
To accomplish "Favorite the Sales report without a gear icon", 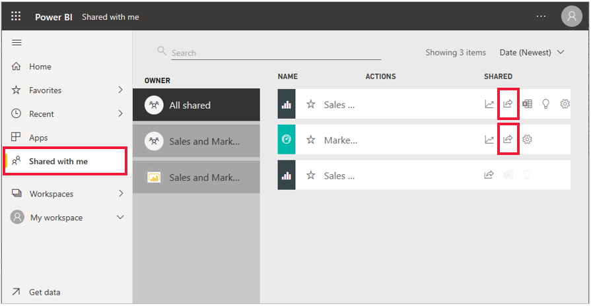I will click(310, 175).
